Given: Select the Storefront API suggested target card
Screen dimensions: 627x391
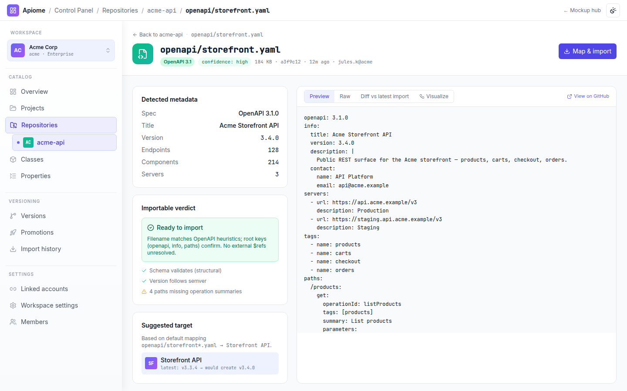Looking at the screenshot, I should tap(210, 363).
